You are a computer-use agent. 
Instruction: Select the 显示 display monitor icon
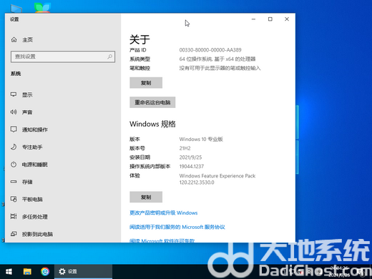[x=14, y=94]
